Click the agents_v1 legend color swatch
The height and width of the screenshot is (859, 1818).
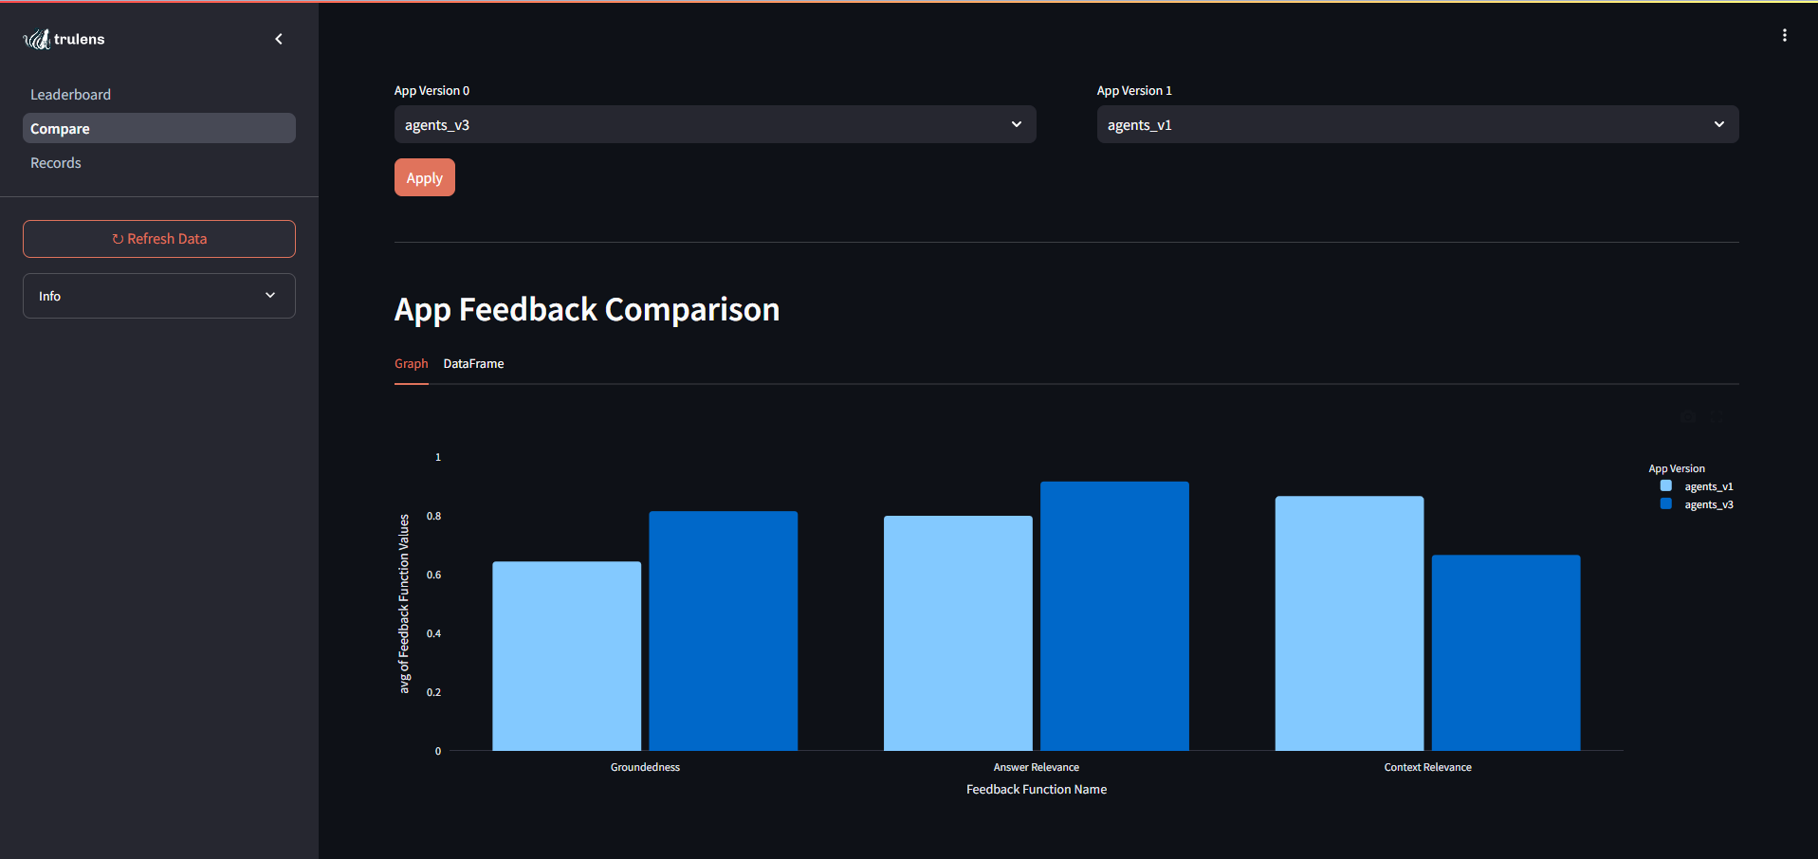click(x=1666, y=485)
